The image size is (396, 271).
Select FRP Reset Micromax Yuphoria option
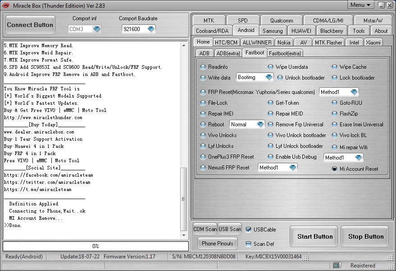(203, 92)
